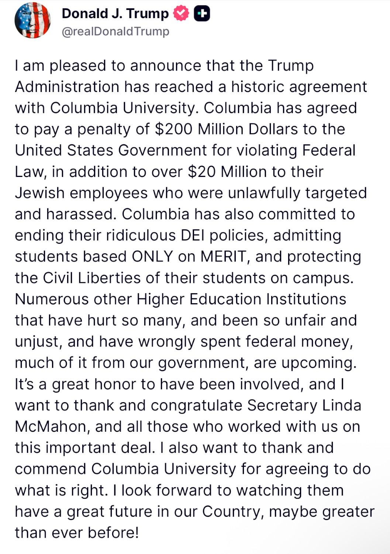
Task: Click 'Secretary Linda' in the post
Action: point(304,406)
